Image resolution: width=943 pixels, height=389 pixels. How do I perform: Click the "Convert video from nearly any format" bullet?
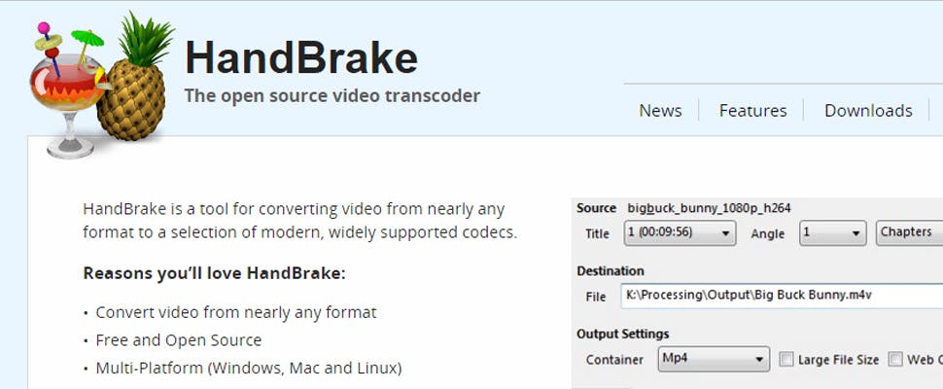tap(235, 312)
